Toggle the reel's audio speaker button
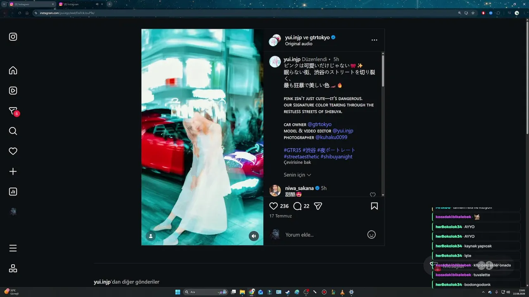This screenshot has height=297, width=529. tap(254, 236)
